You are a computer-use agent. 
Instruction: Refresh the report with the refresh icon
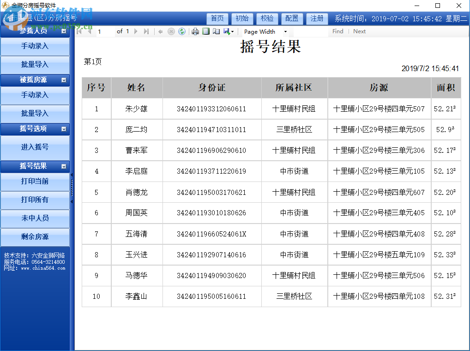coord(181,31)
